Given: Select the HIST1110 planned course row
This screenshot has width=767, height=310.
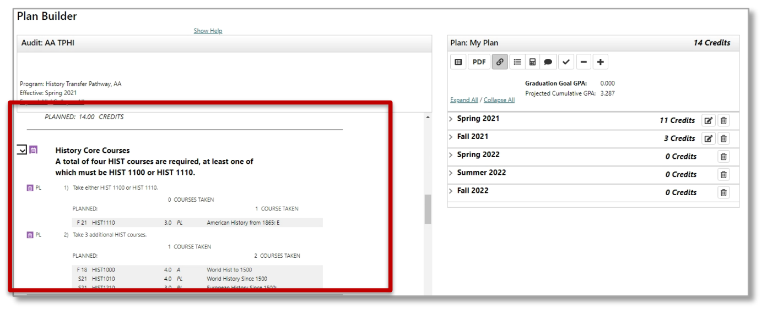Looking at the screenshot, I should (198, 223).
